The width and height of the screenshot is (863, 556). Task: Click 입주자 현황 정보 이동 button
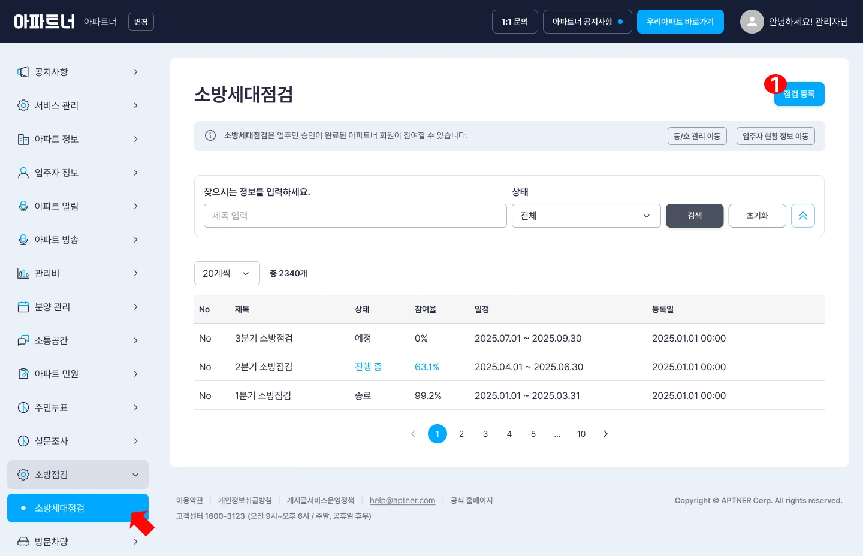click(x=776, y=136)
